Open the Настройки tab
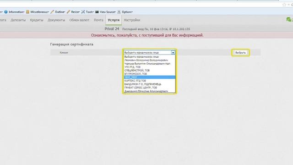 (x=132, y=20)
